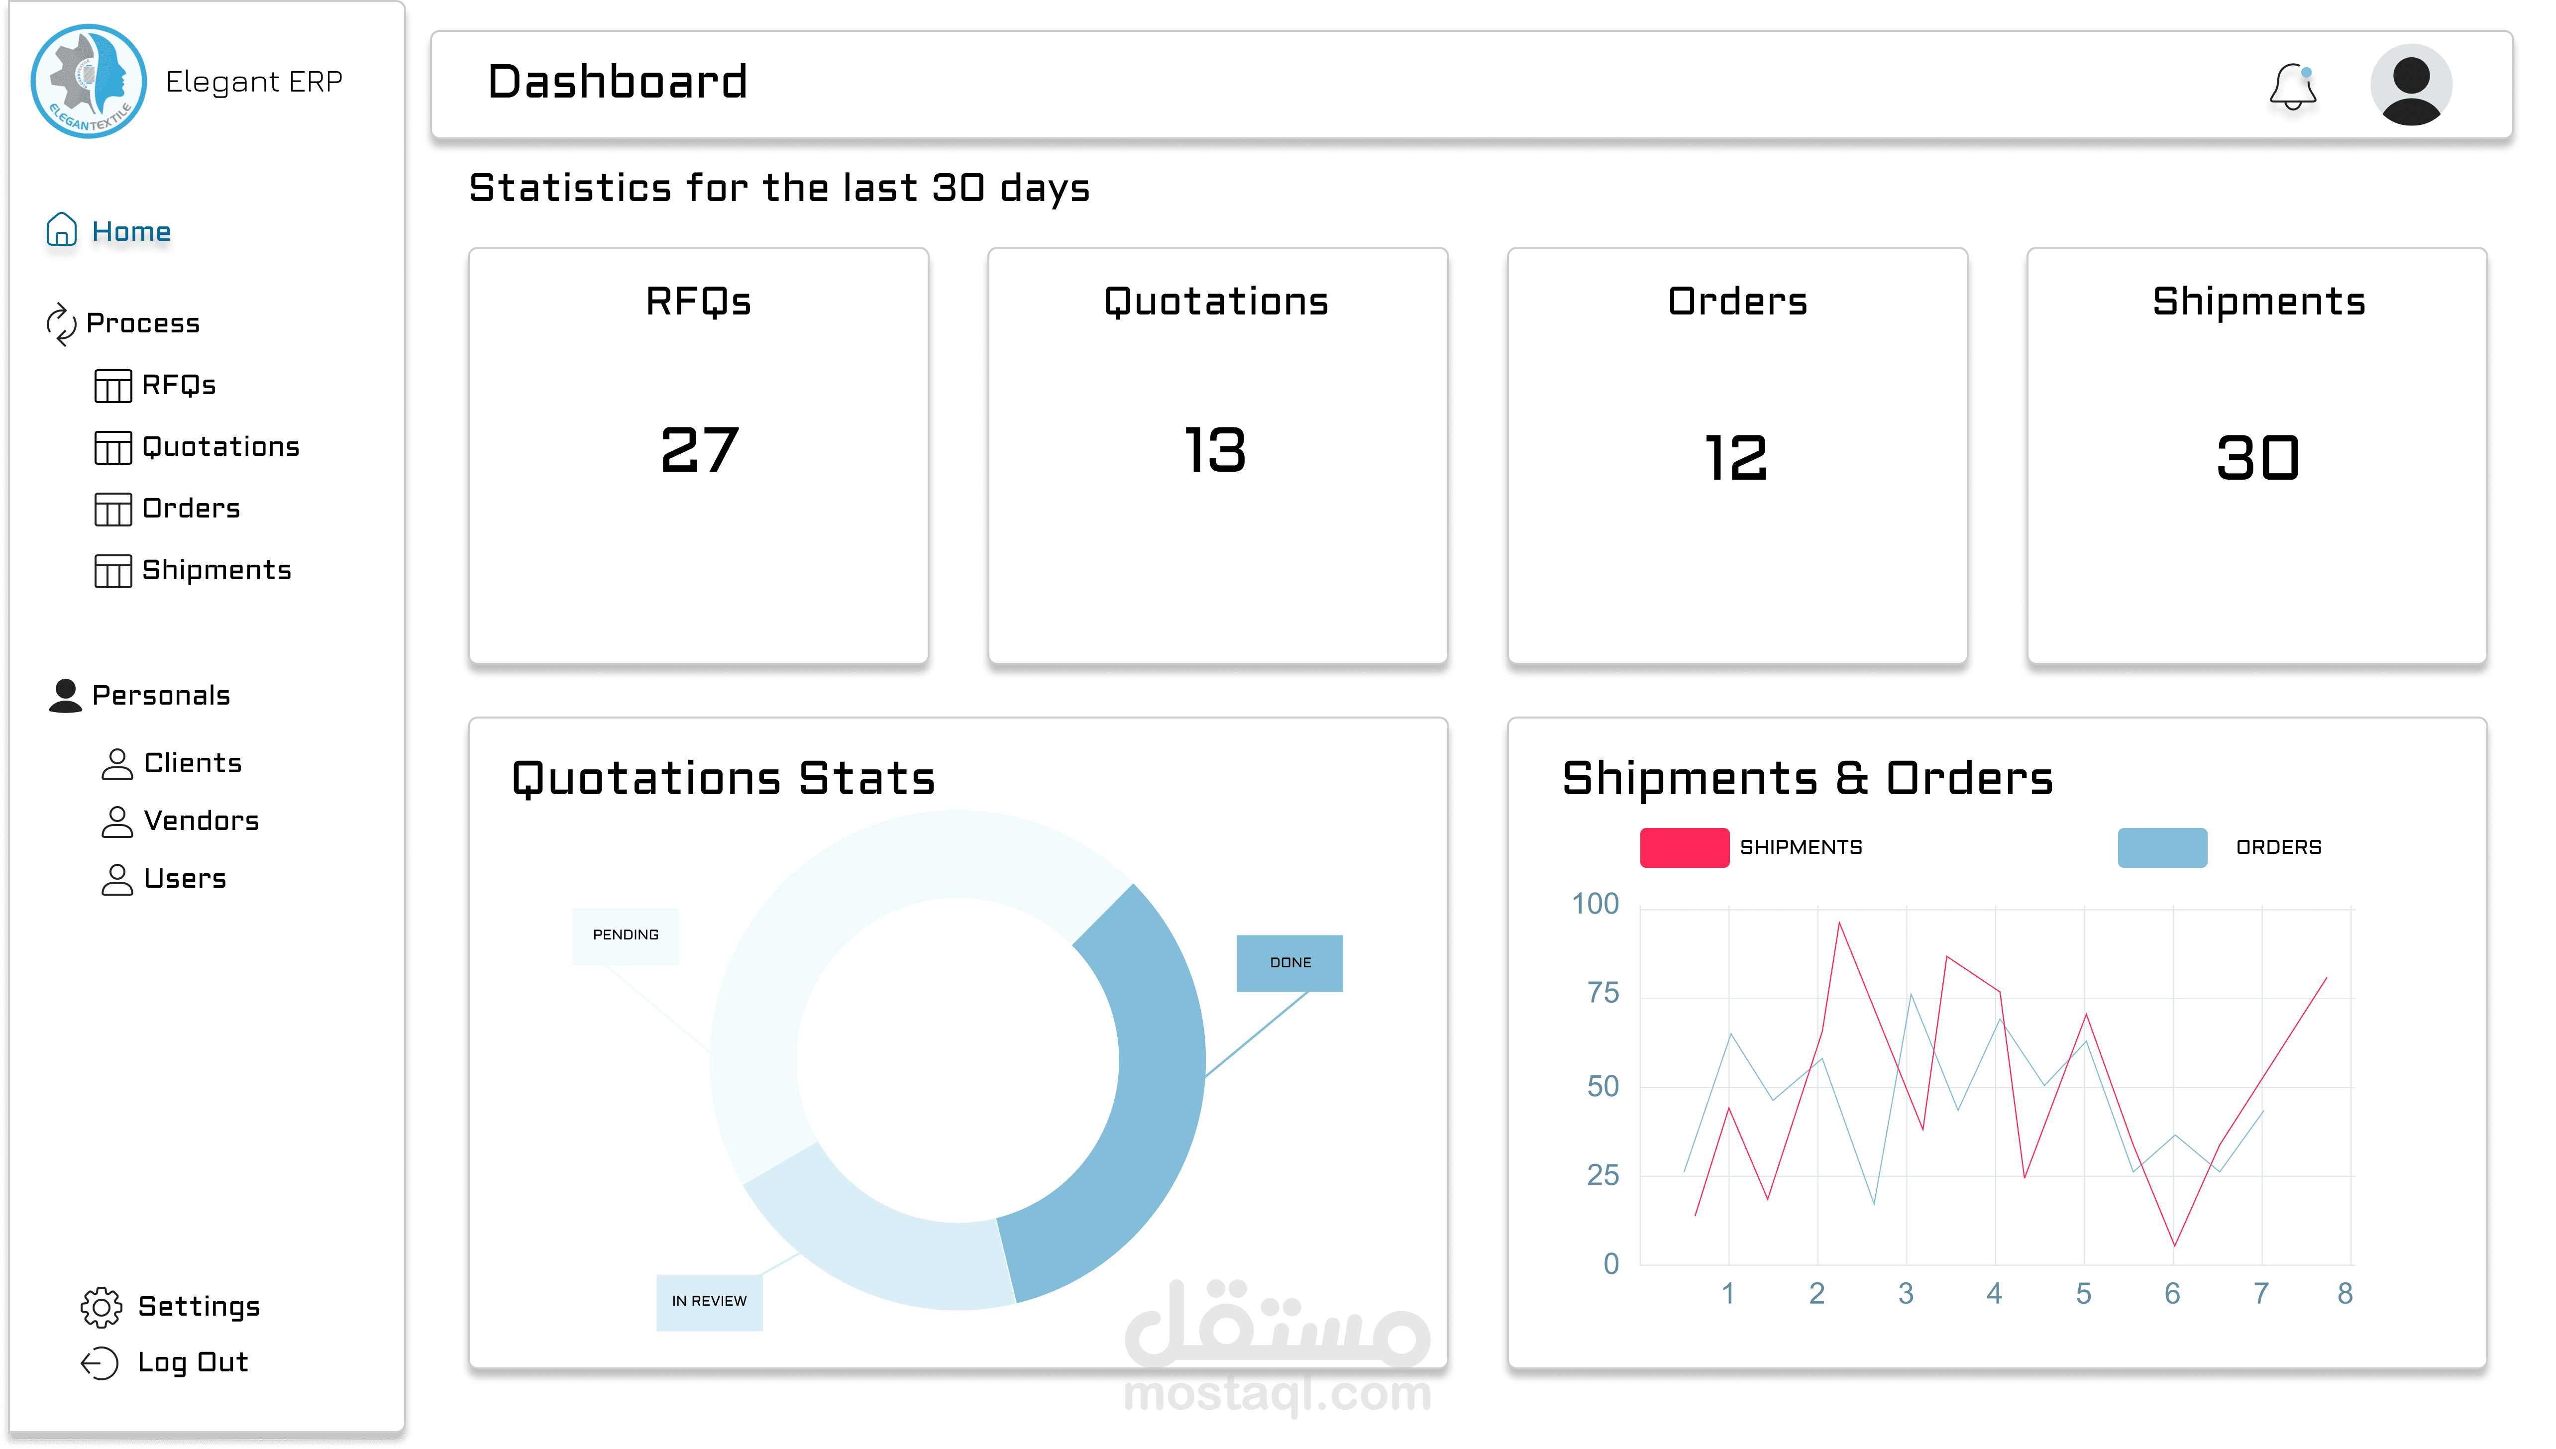Viewport: 2556px width, 1449px height.
Task: Click the DONE label on donut chart
Action: tap(1289, 962)
